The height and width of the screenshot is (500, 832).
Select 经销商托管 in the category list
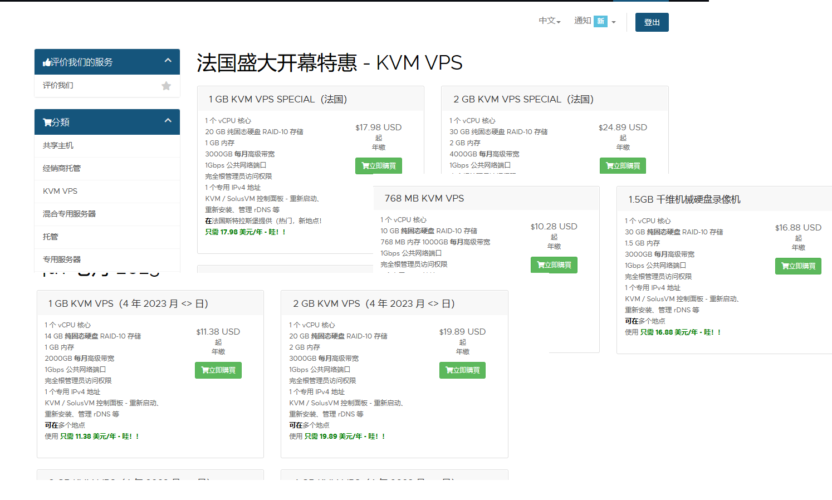coord(62,169)
